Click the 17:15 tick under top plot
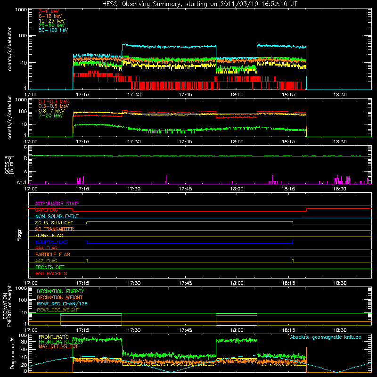 click(x=82, y=95)
